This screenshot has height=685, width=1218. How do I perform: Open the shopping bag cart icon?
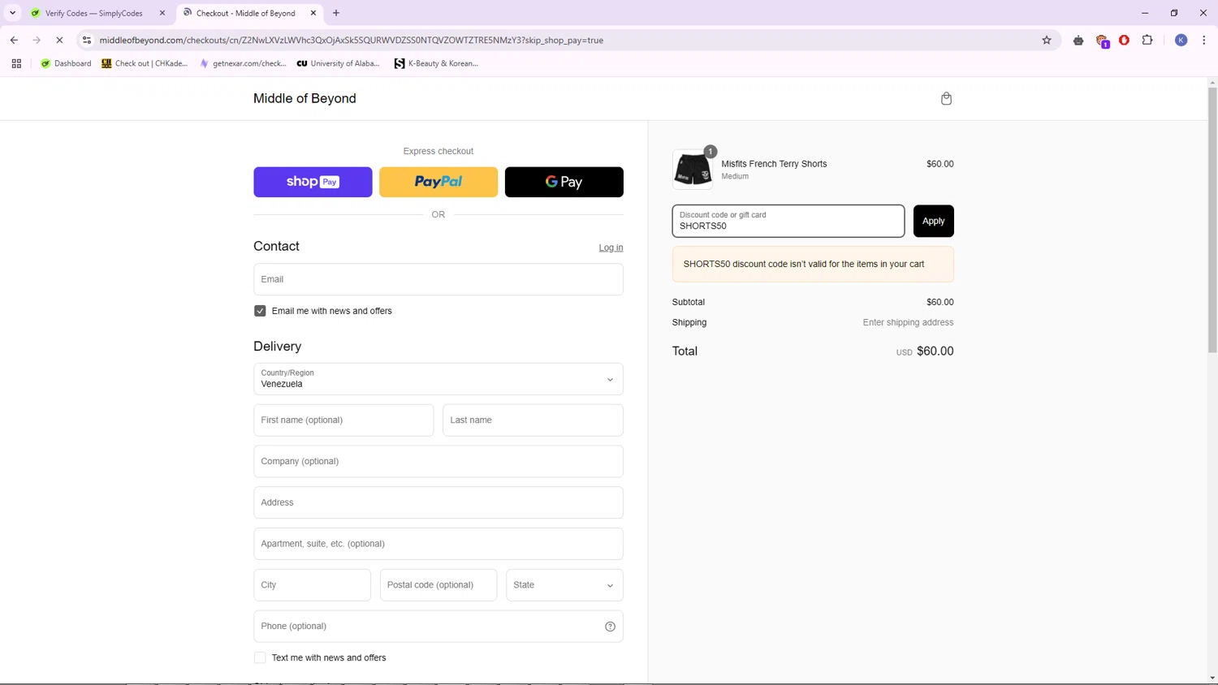click(x=946, y=98)
